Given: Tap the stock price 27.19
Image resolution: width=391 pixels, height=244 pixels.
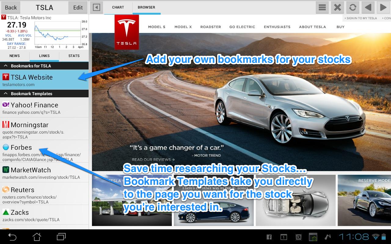Looking at the screenshot, I should click(17, 25).
